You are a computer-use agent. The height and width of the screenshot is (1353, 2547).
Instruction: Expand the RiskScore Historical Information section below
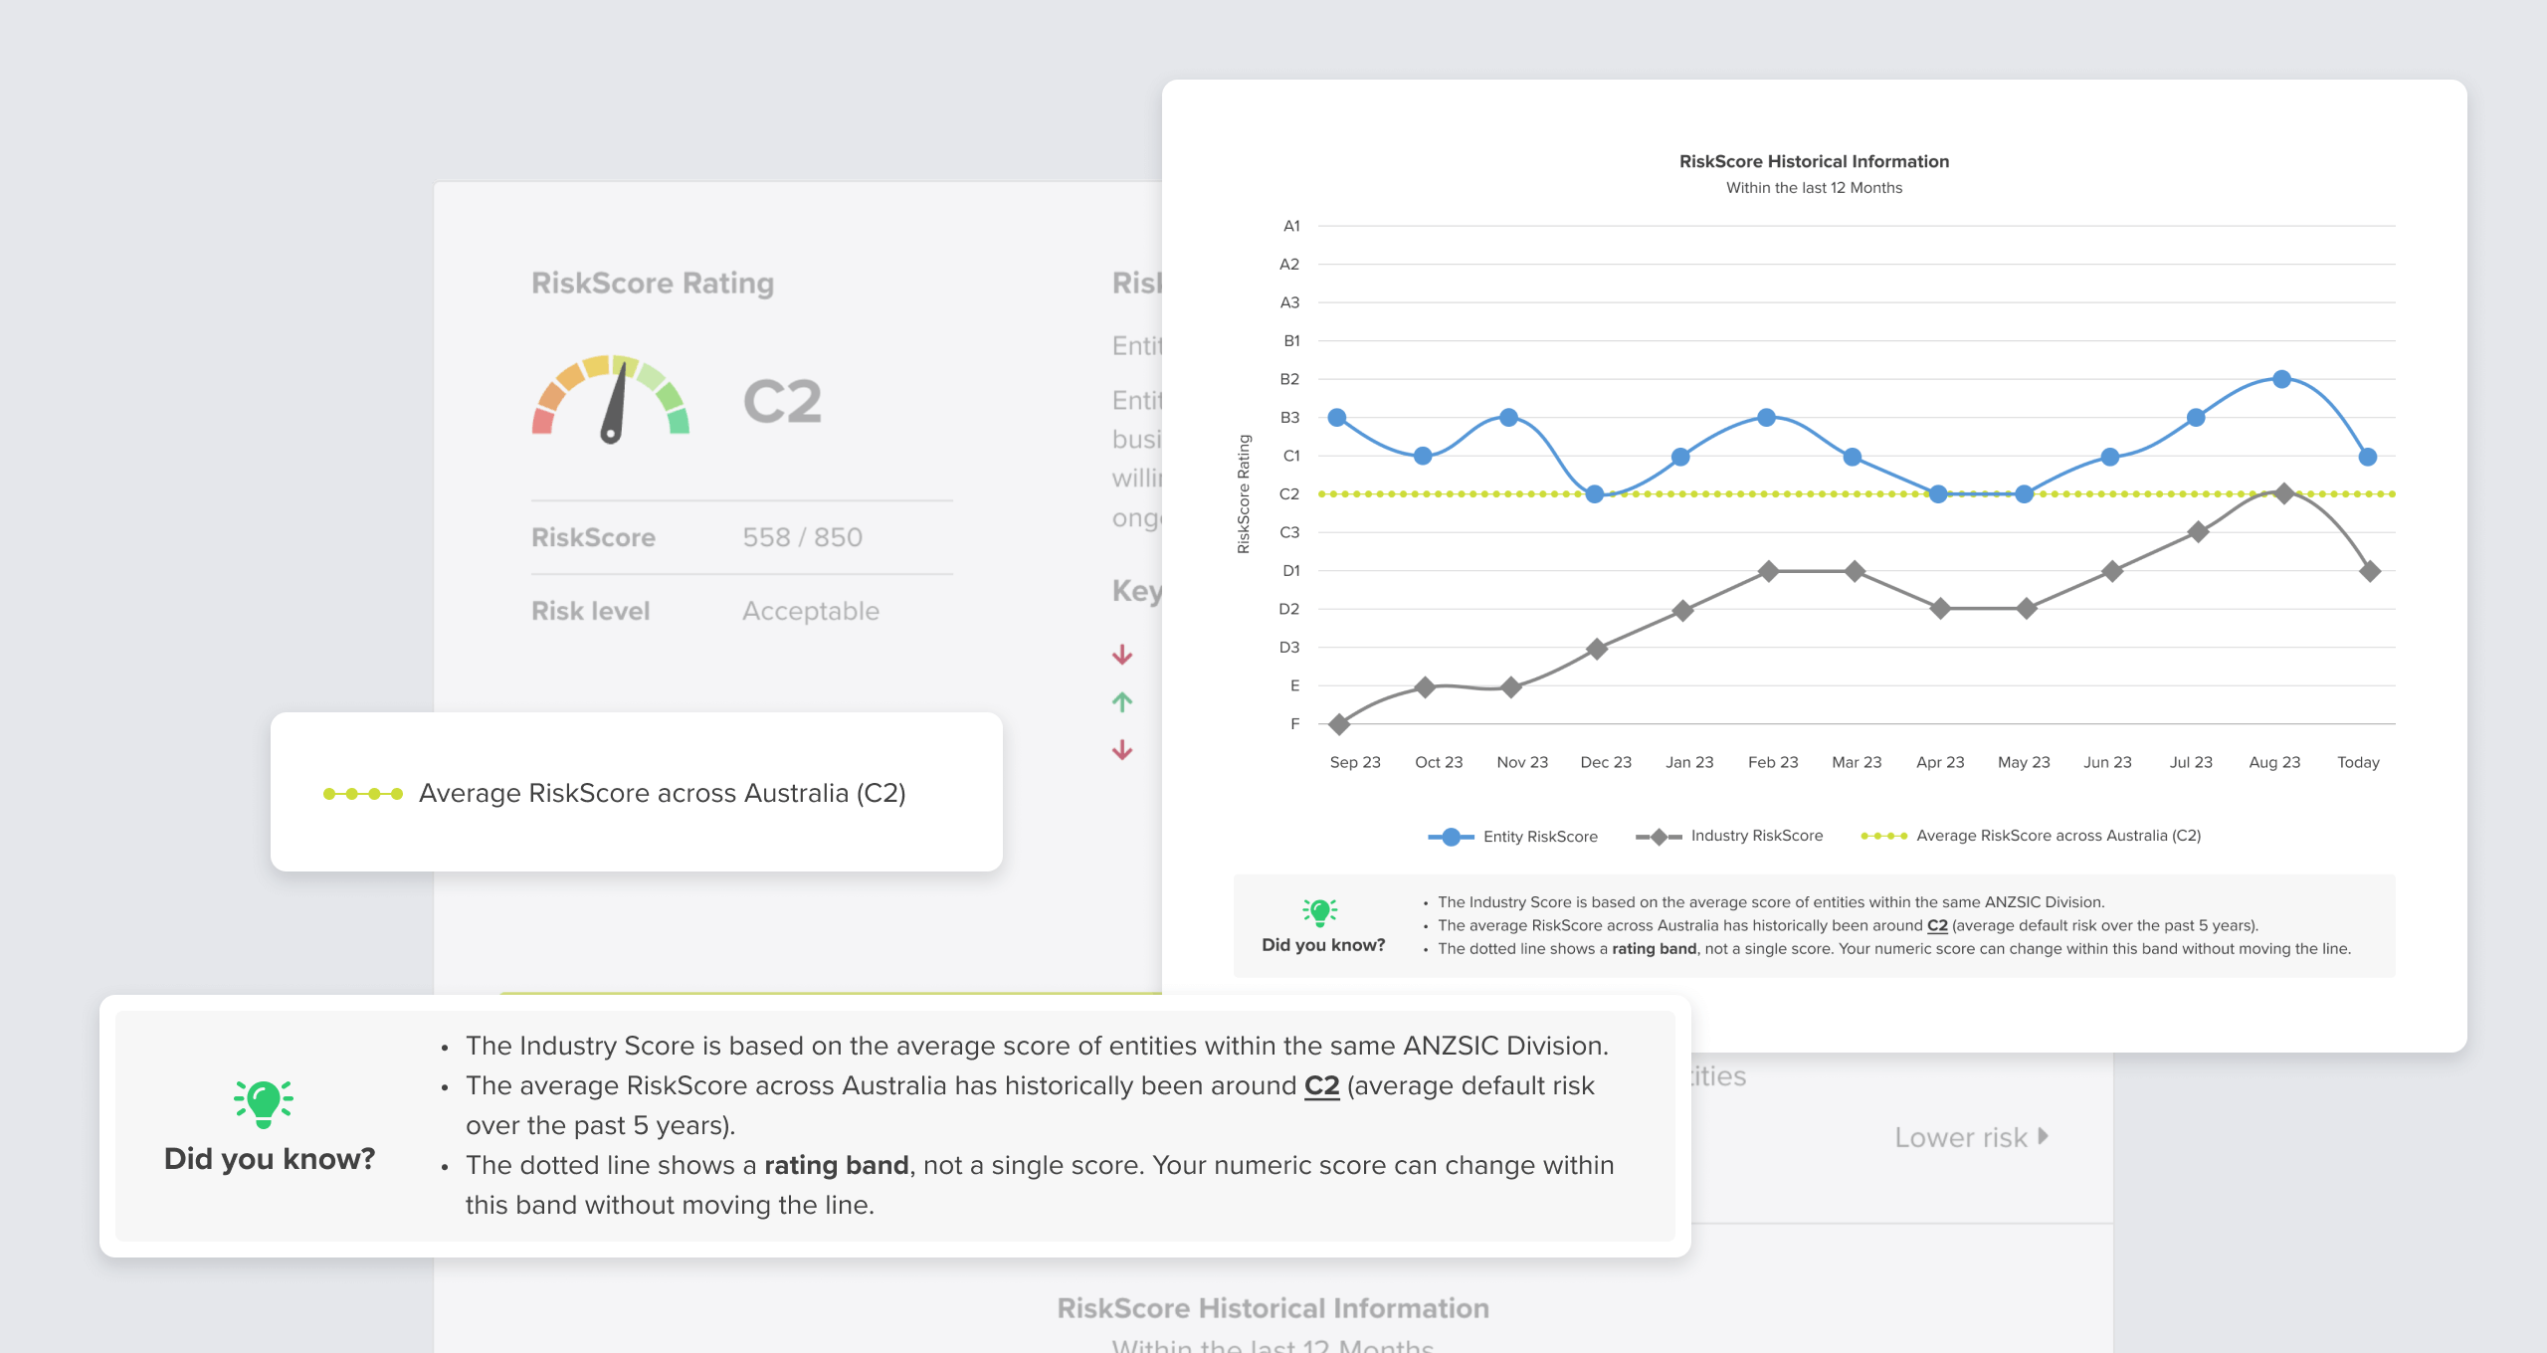click(x=1272, y=1308)
